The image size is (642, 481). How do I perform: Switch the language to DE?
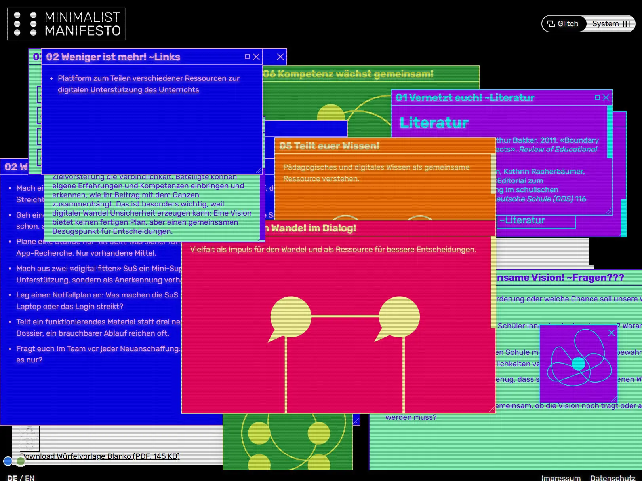point(12,478)
